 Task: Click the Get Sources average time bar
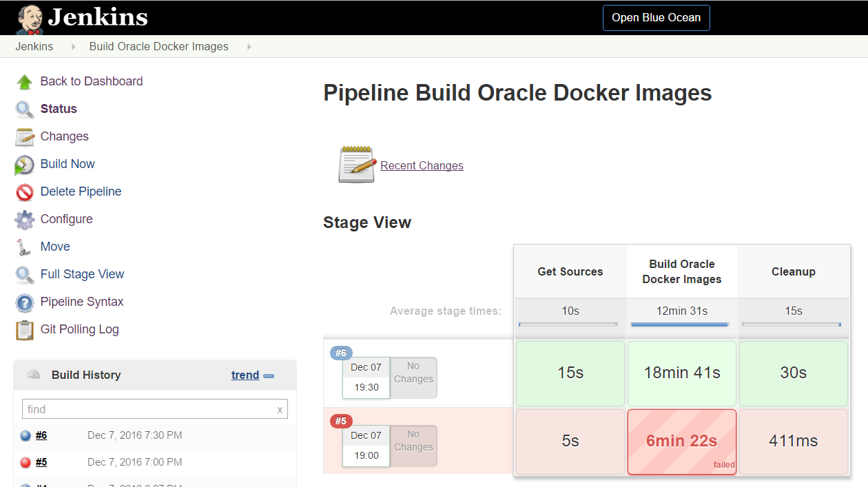(x=568, y=324)
